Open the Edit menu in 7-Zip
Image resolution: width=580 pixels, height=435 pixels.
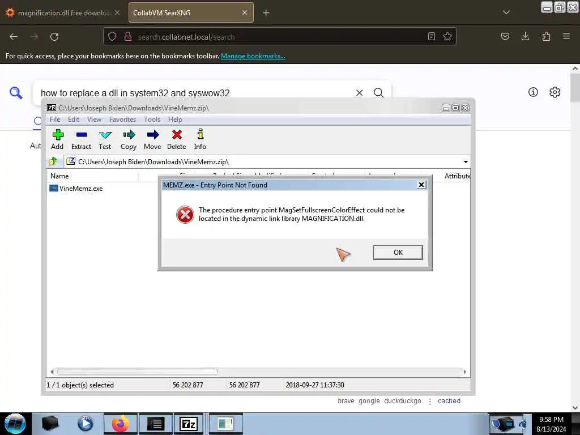coord(74,120)
